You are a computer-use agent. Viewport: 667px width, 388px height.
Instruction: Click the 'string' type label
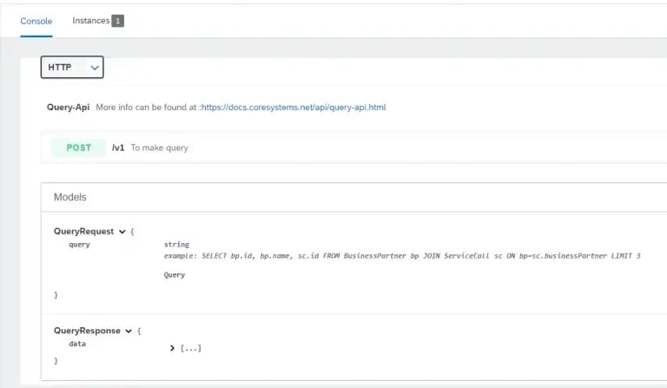176,245
